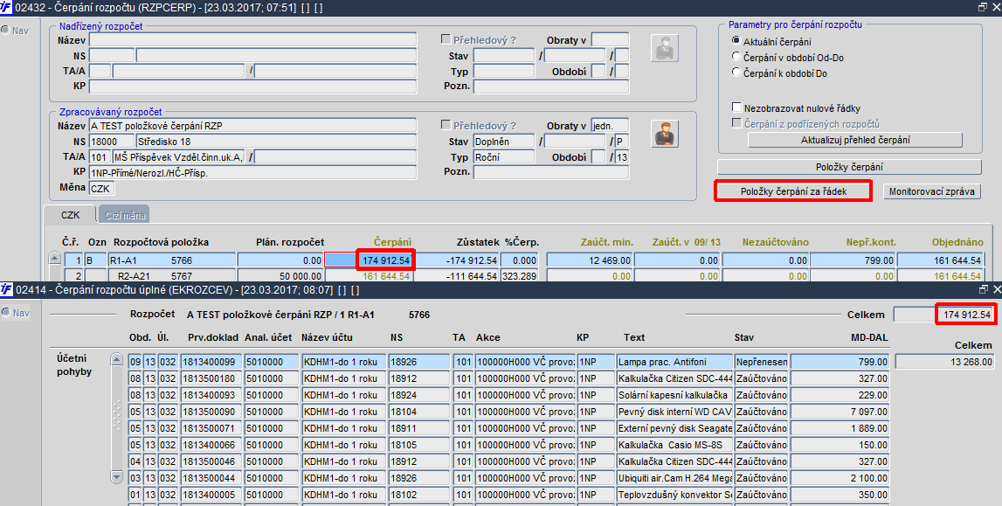The width and height of the screenshot is (1002, 506).
Task: Click %Čerp. cell 323.289
Action: click(x=520, y=276)
